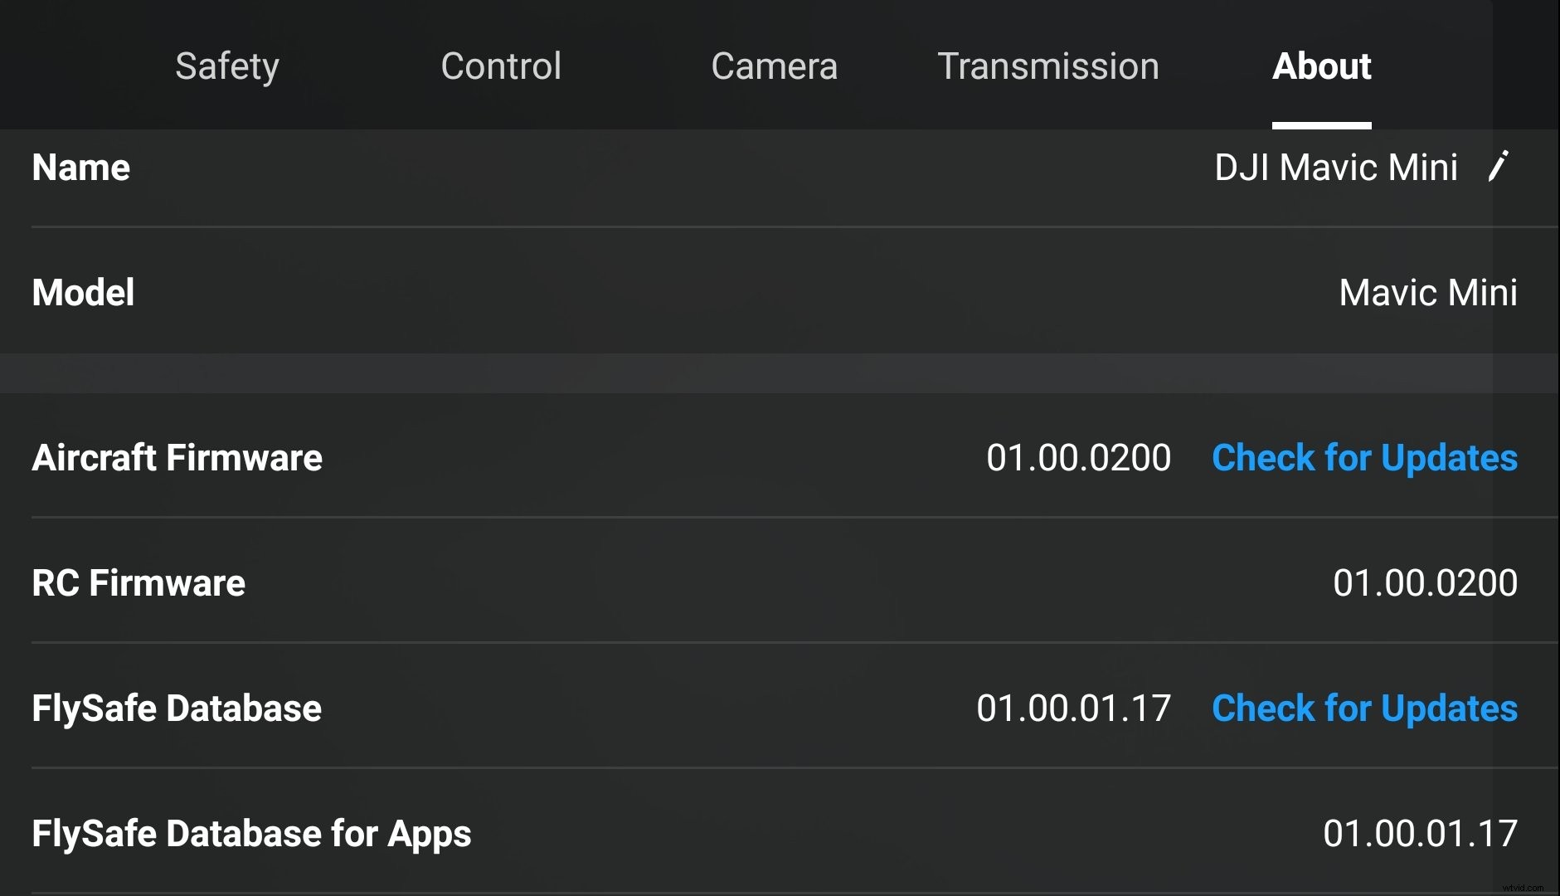Switch to the Safety tab
This screenshot has width=1560, height=896.
(226, 66)
